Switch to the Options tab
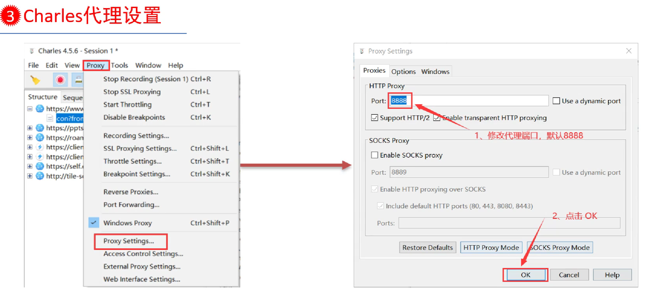 403,72
